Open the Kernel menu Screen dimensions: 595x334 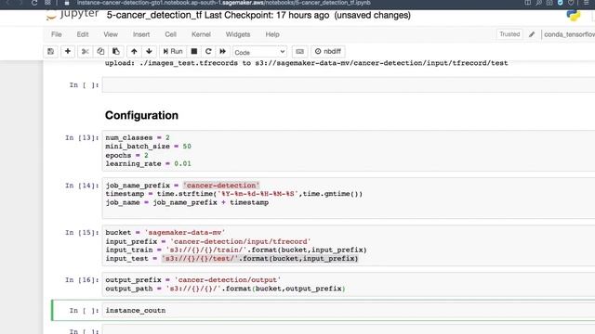201,34
